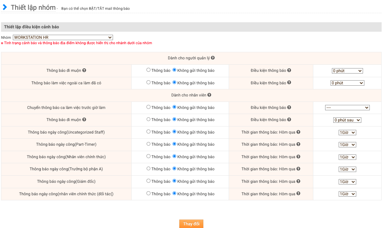Enable 'Thông báo' for manager late arrival alert
This screenshot has width=384, height=228.
(149, 70)
